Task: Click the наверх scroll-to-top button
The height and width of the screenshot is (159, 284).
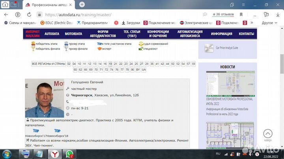Action: [268, 135]
